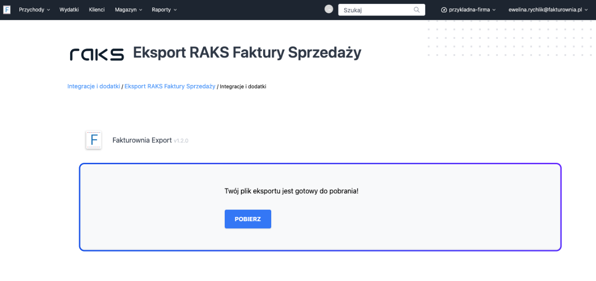Open the Klienci menu item

(96, 9)
